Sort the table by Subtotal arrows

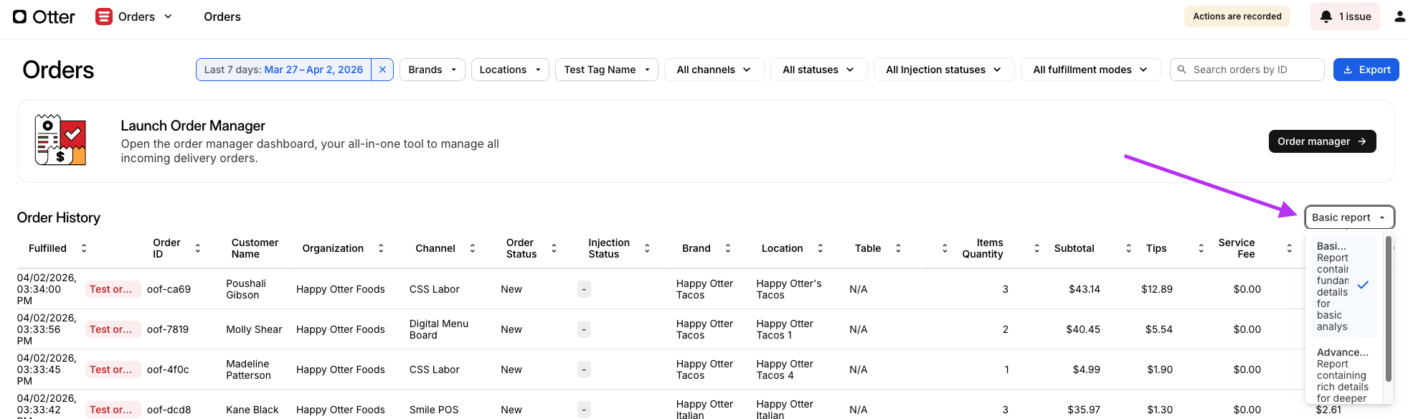(1128, 248)
